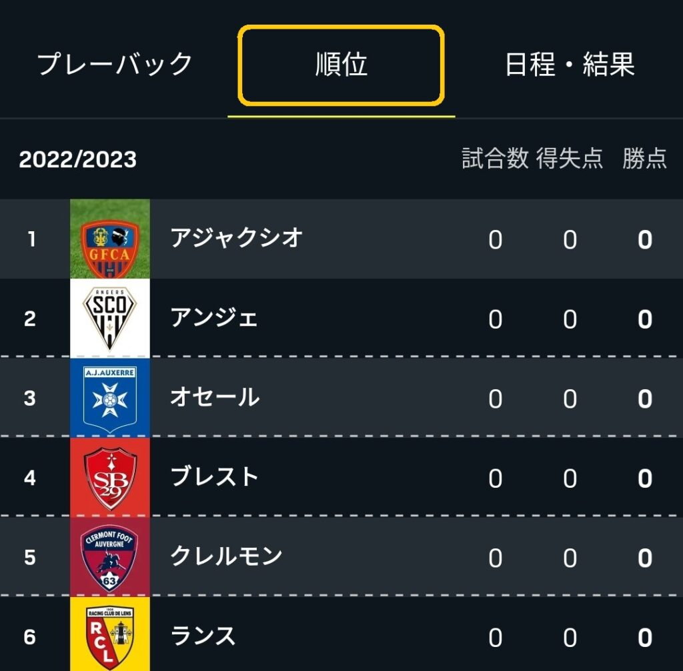The width and height of the screenshot is (683, 671).
Task: Open team アジャクシオ from standings
Action: [237, 238]
